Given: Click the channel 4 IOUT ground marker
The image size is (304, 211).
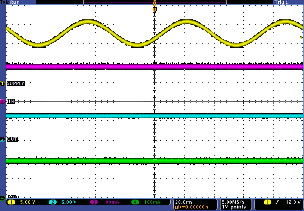Looking at the screenshot, I should pyautogui.click(x=3, y=198).
